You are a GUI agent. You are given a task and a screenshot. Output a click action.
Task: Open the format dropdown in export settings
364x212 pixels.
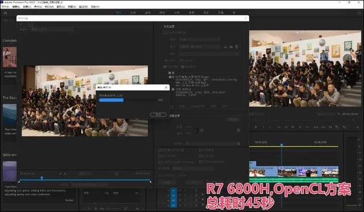click(x=200, y=40)
